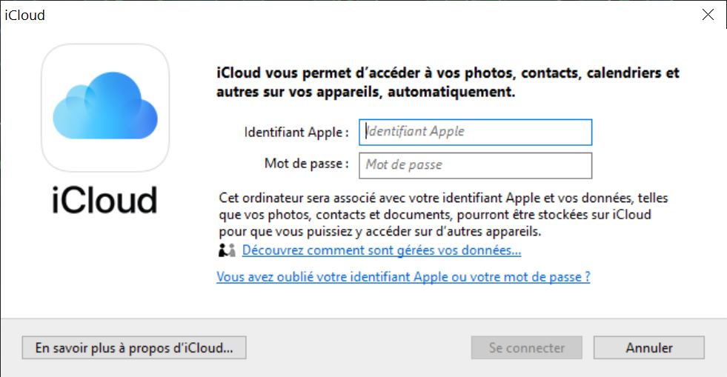Click the "iCloud" window title text
This screenshot has width=727, height=377.
coord(24,16)
